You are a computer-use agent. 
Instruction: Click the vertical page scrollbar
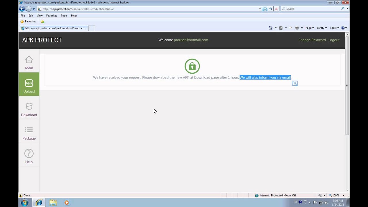click(347, 85)
